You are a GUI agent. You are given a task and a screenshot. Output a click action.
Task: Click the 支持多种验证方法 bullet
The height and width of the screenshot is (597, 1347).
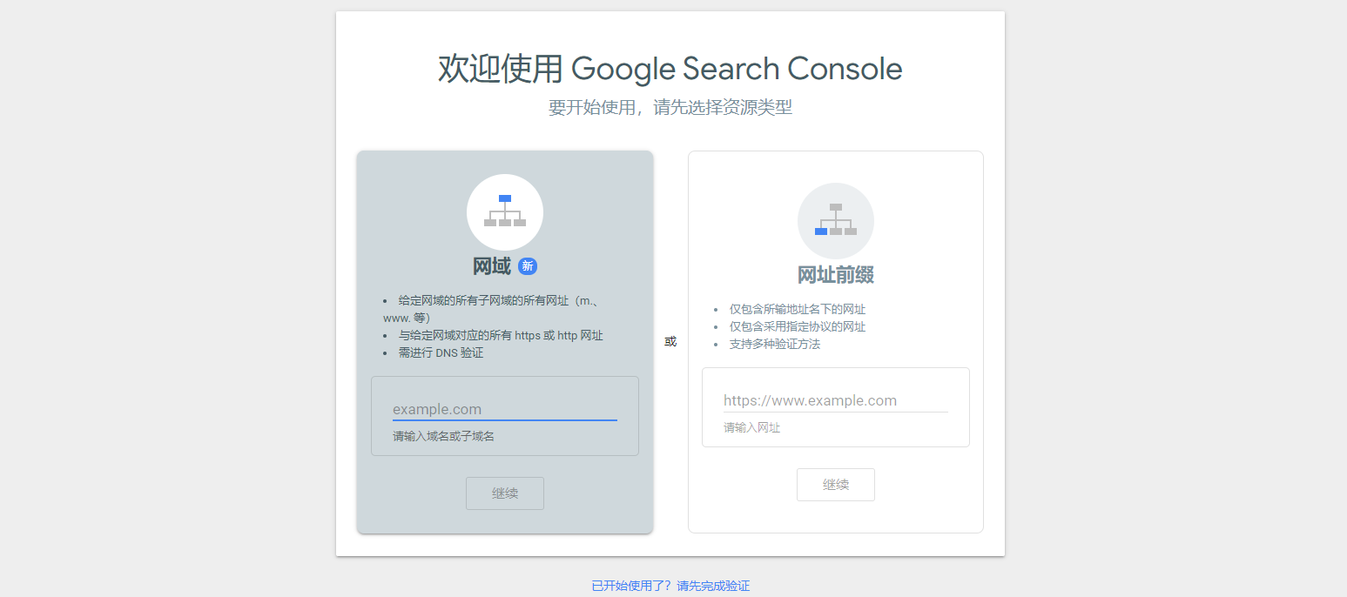pyautogui.click(x=775, y=344)
